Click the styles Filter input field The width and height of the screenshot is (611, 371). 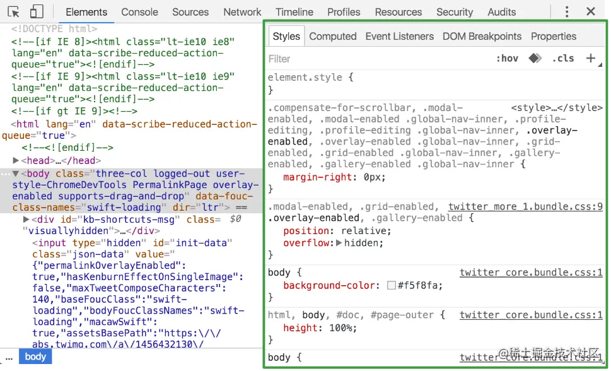378,59
